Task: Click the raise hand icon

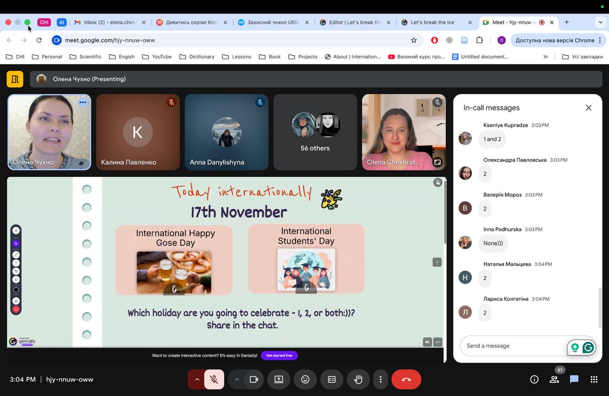Action: click(358, 379)
